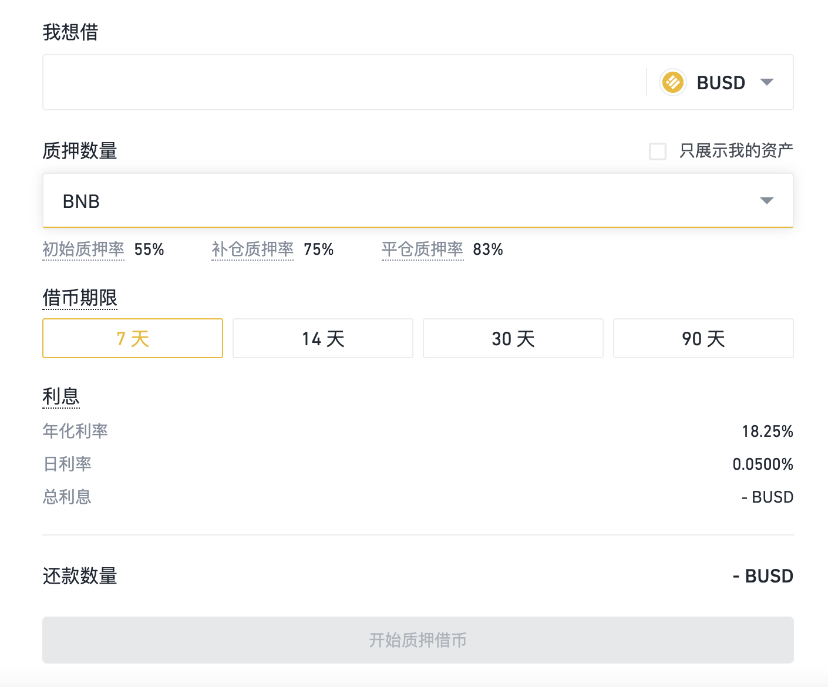Click the 初始质押率 tooltip label

pos(83,250)
